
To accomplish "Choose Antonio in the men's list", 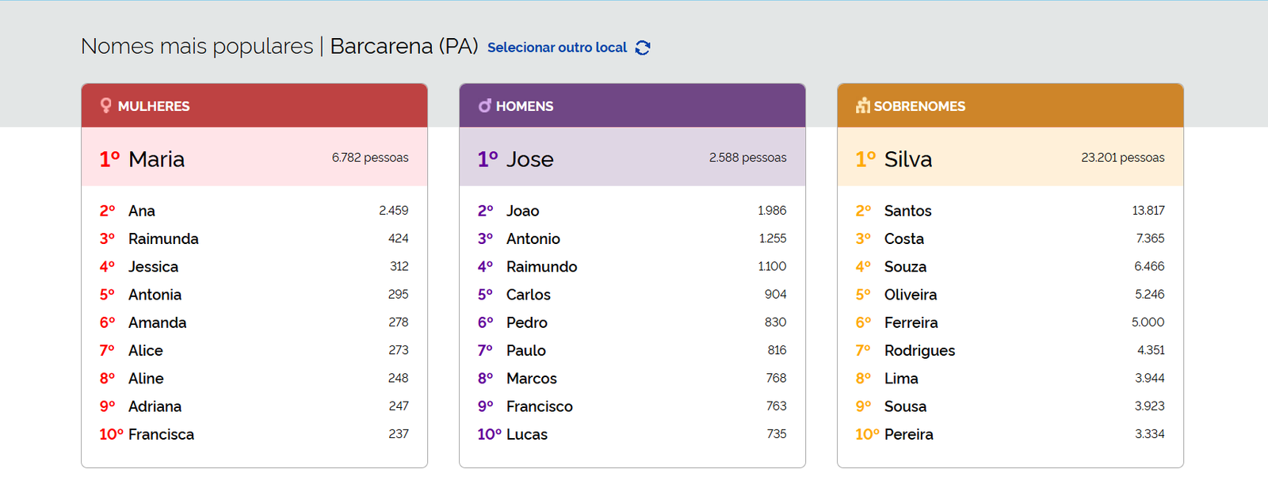I will [533, 238].
